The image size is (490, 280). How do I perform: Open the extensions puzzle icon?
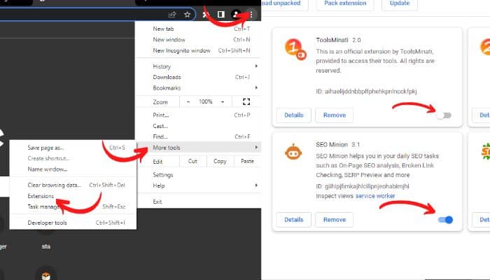pyautogui.click(x=205, y=15)
